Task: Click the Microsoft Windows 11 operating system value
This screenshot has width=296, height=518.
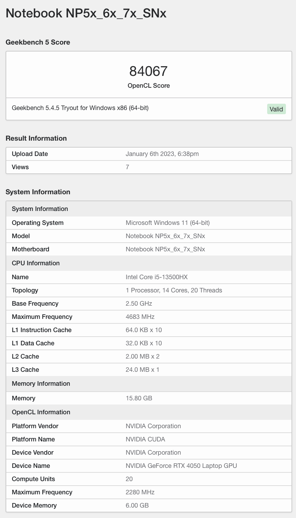Action: coord(168,223)
